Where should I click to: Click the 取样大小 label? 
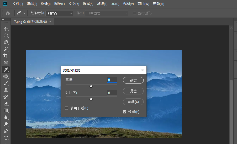point(37,13)
